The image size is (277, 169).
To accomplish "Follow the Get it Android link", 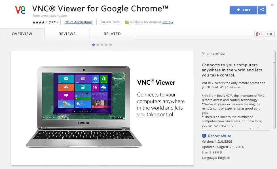I will [168, 22].
